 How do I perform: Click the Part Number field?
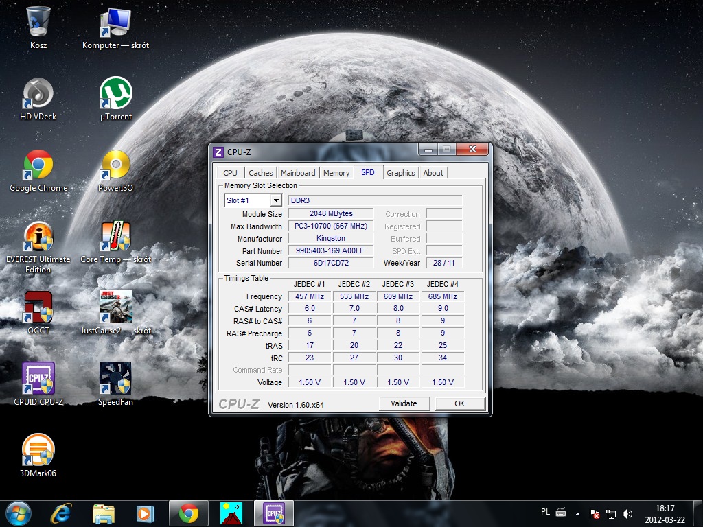click(x=330, y=251)
